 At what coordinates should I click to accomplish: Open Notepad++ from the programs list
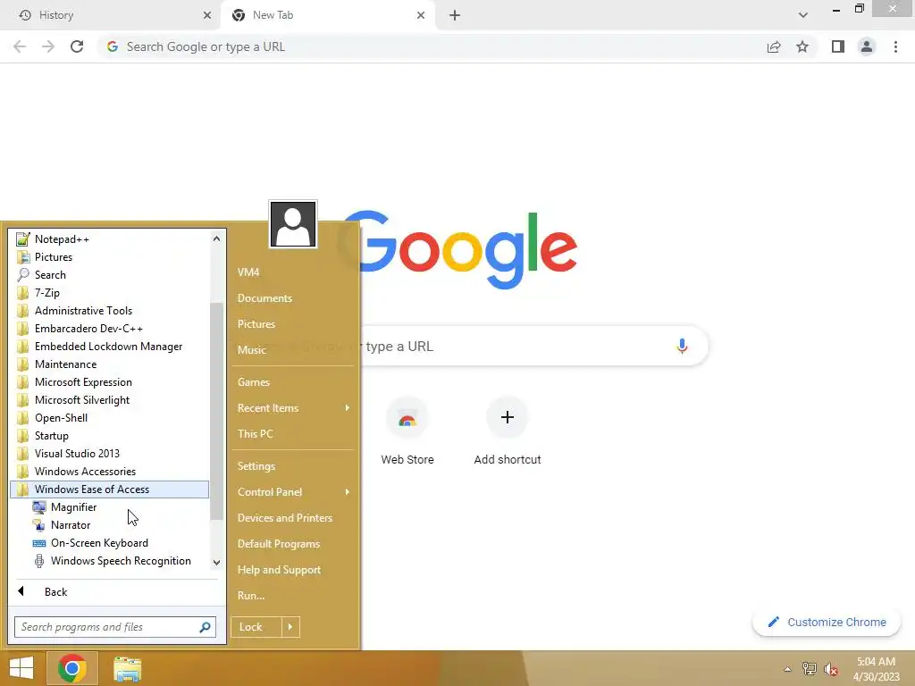coord(62,239)
